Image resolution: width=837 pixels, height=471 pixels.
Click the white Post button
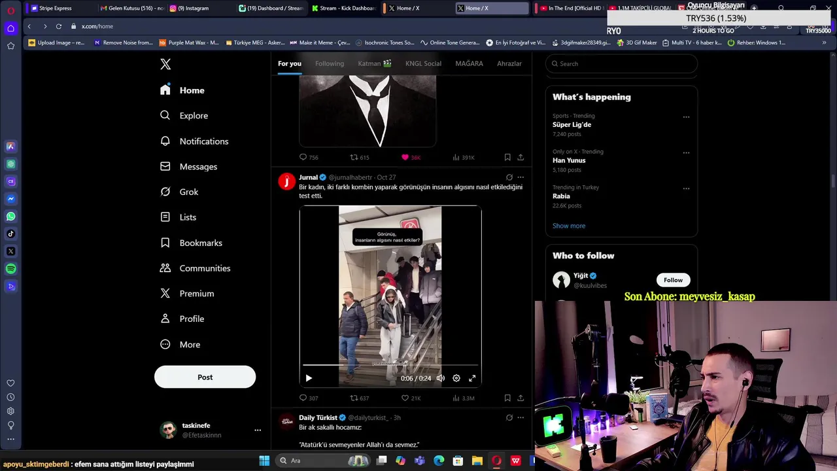tap(205, 377)
